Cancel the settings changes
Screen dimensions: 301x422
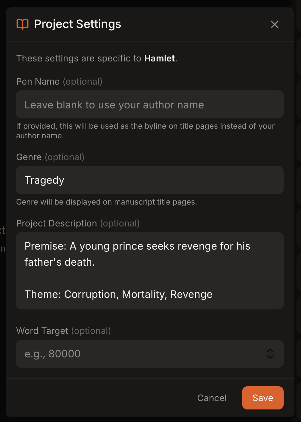click(x=212, y=398)
